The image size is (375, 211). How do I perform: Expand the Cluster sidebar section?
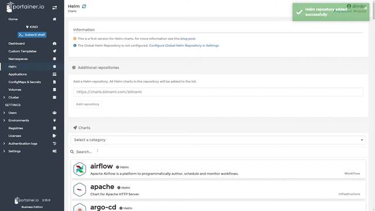click(x=4, y=97)
